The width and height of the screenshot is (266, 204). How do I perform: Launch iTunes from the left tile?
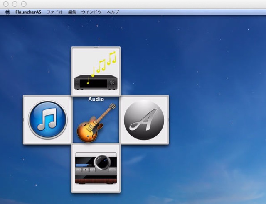pos(47,120)
